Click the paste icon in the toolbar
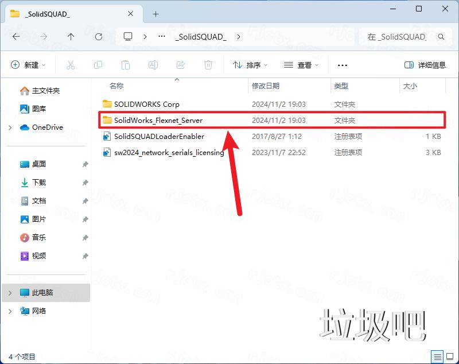 pos(126,64)
